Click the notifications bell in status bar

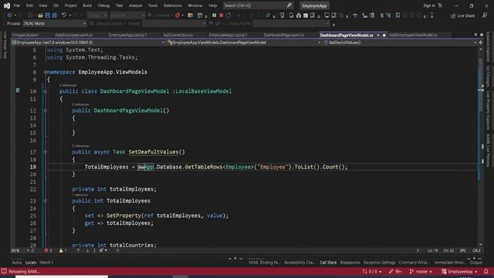click(486, 271)
